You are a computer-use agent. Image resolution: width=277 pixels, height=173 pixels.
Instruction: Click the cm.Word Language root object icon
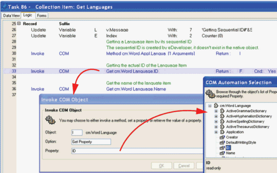[216, 105]
